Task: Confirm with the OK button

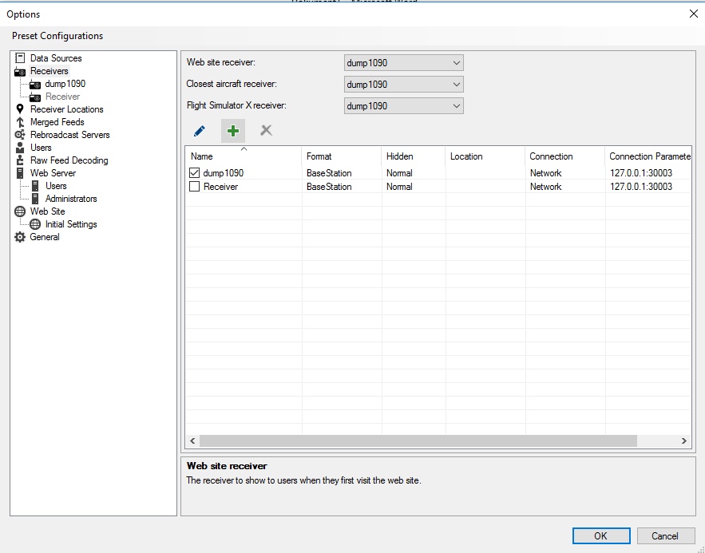Action: (601, 536)
